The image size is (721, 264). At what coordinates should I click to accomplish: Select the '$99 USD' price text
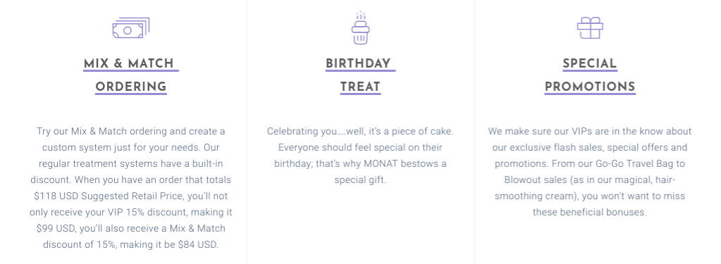pyautogui.click(x=52, y=229)
